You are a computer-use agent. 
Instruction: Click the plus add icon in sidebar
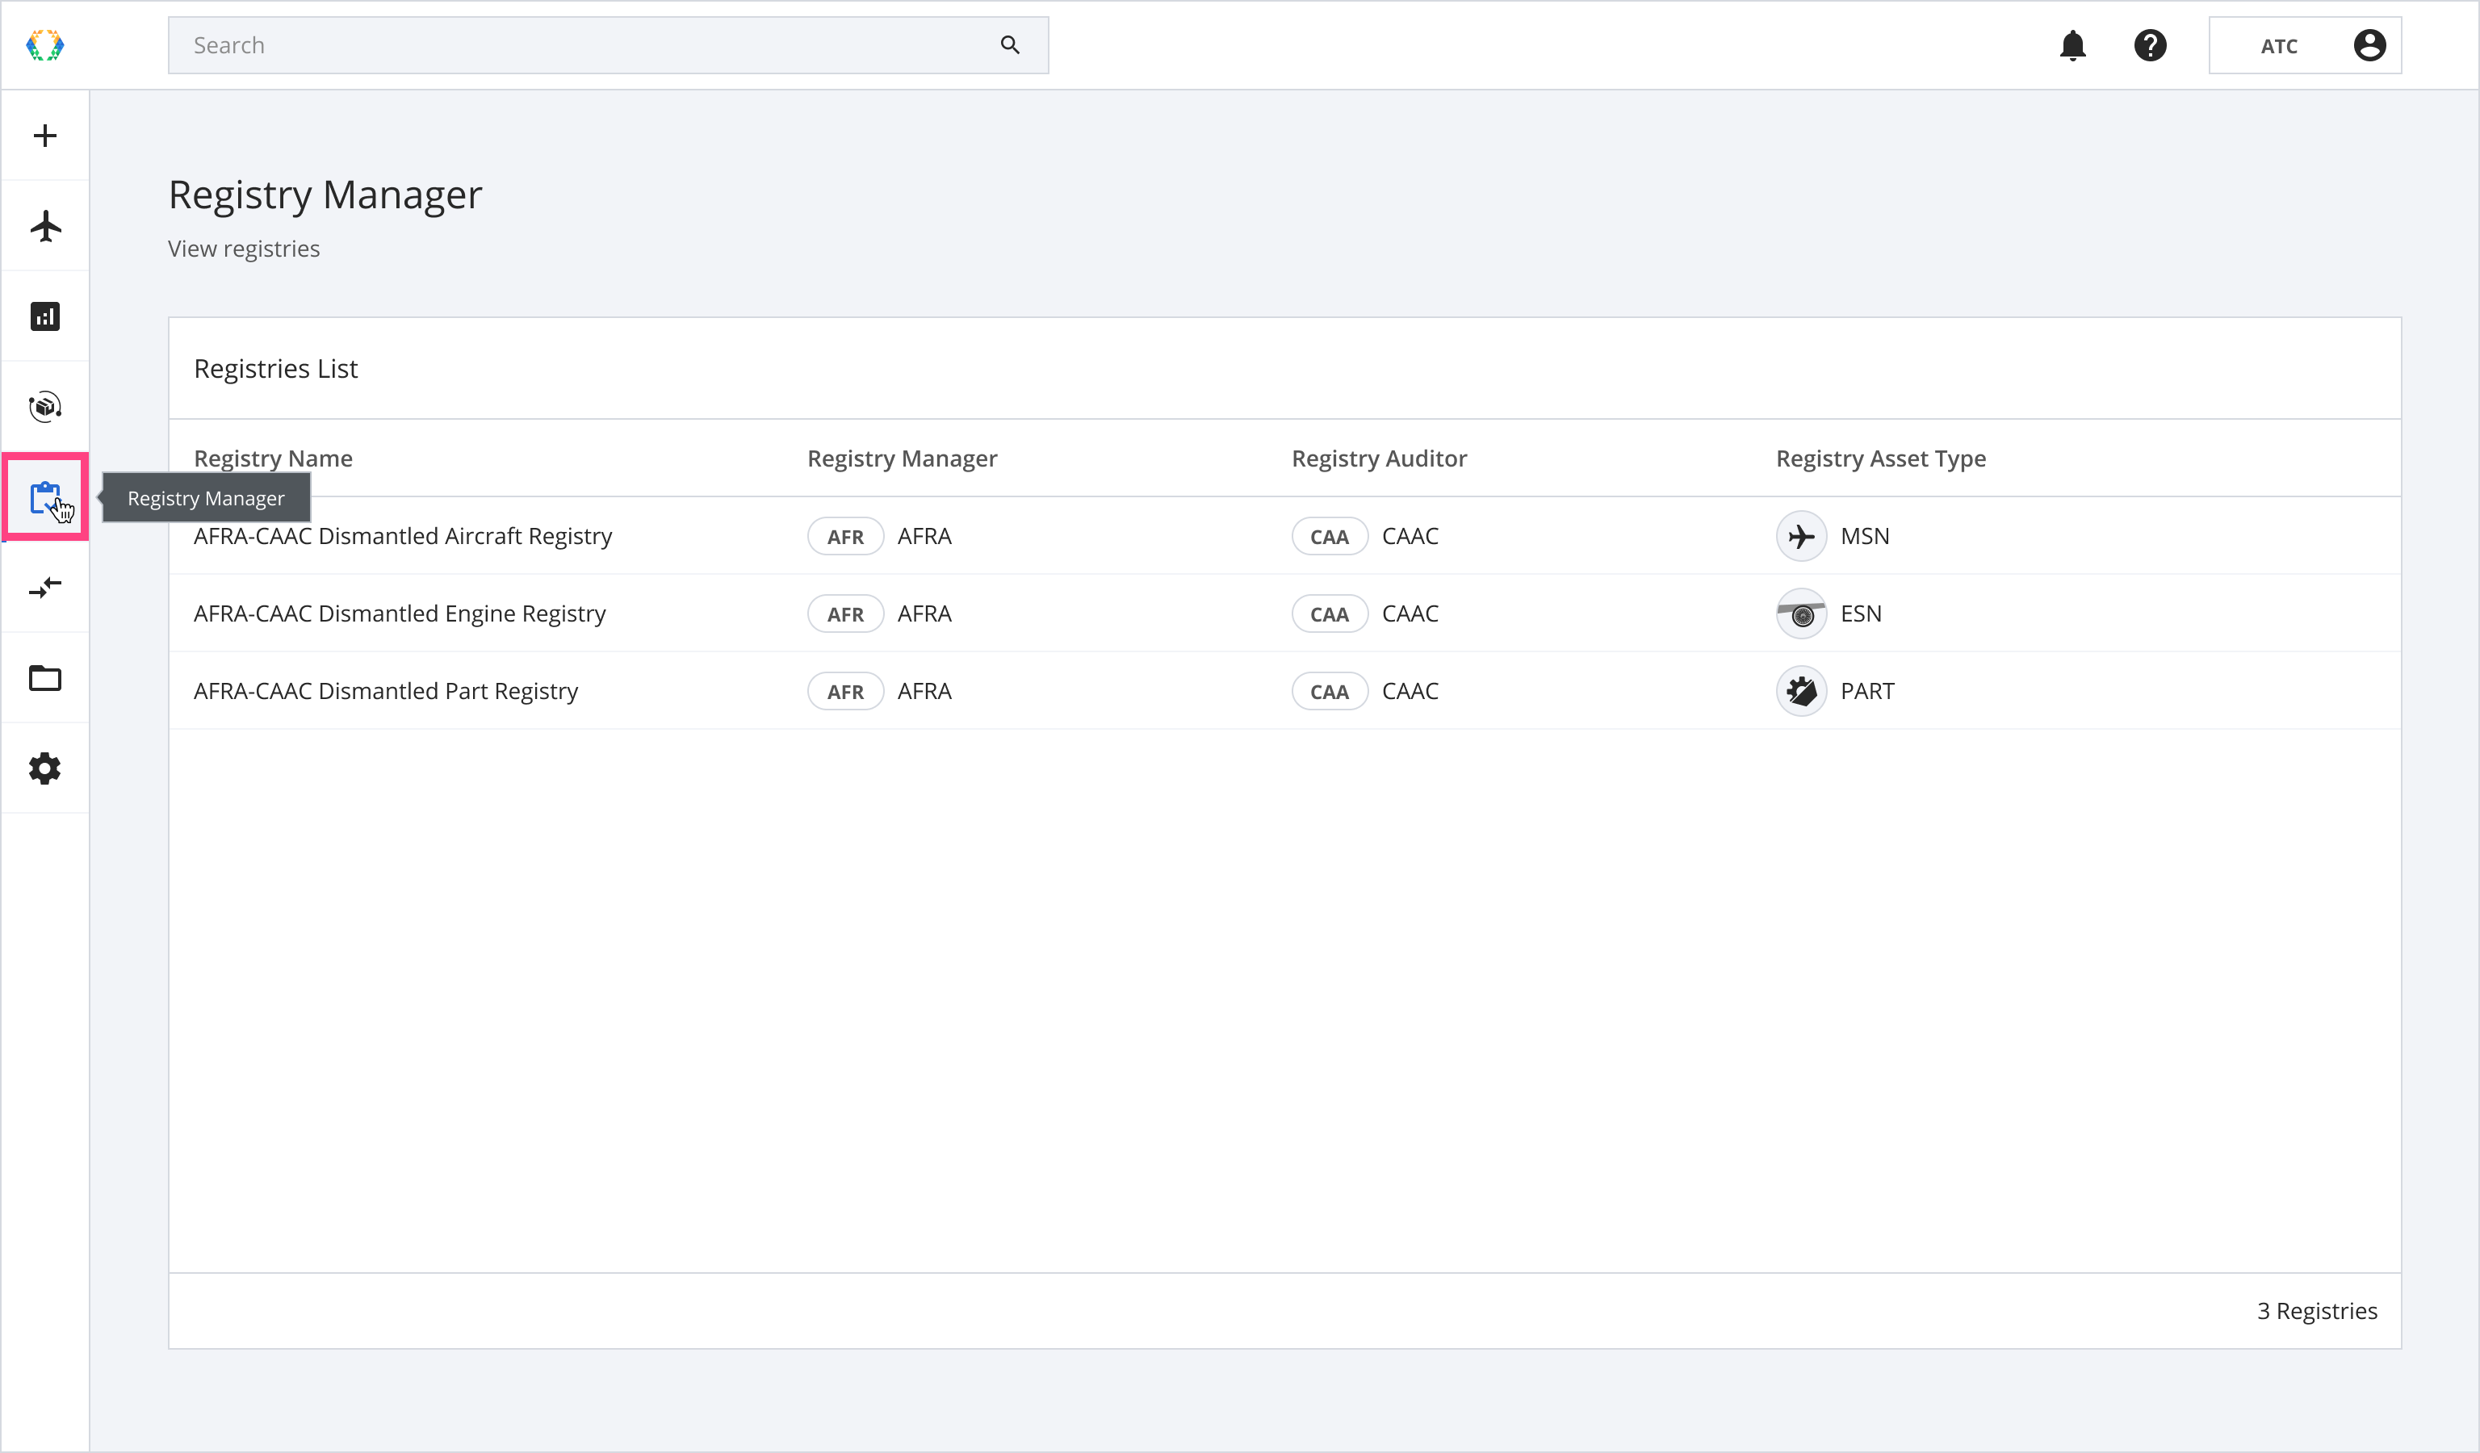click(45, 136)
